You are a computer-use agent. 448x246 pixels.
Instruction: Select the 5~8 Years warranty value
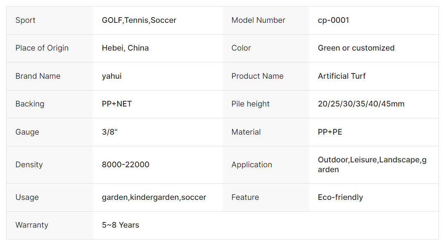[121, 225]
